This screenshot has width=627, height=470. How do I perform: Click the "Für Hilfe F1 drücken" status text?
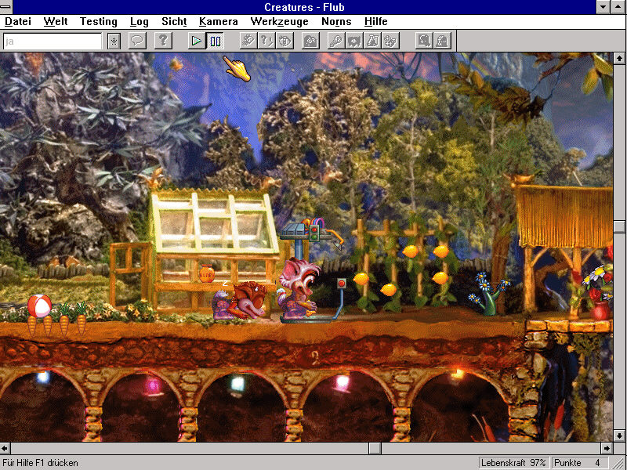click(x=40, y=463)
